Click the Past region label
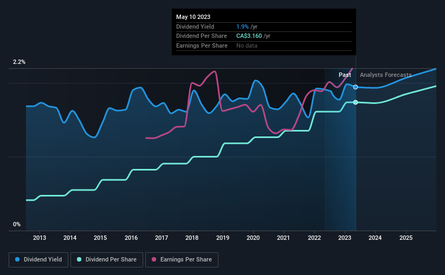 click(x=345, y=75)
